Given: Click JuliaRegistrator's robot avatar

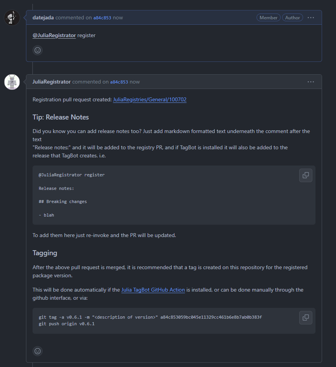Looking at the screenshot, I should 12,82.
